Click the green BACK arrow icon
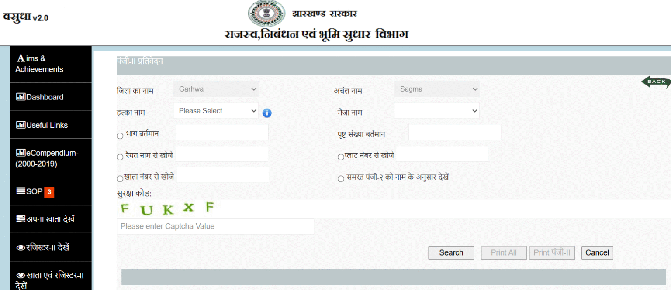The width and height of the screenshot is (671, 290). coord(655,82)
